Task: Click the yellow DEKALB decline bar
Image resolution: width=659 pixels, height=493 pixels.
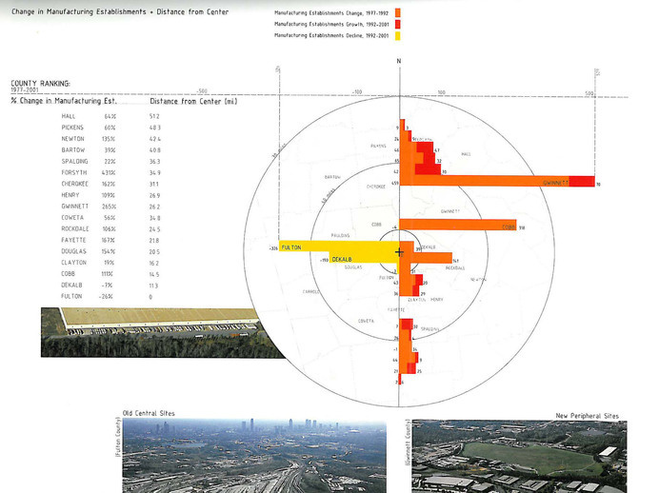Action: point(364,257)
